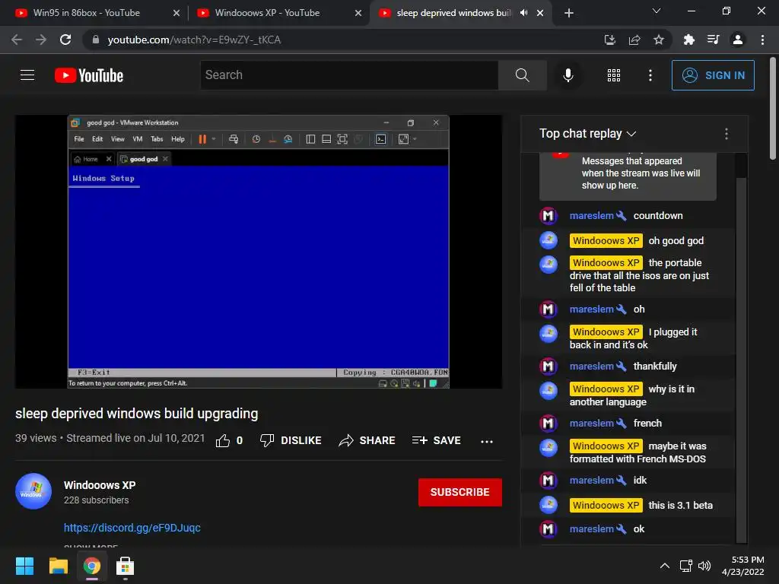Viewport: 779px width, 584px height.
Task: Open File menu in VMware video
Action: click(79, 139)
